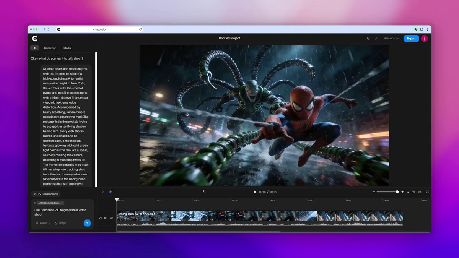
Task: Open picture-in-picture preview
Action: click(x=413, y=192)
